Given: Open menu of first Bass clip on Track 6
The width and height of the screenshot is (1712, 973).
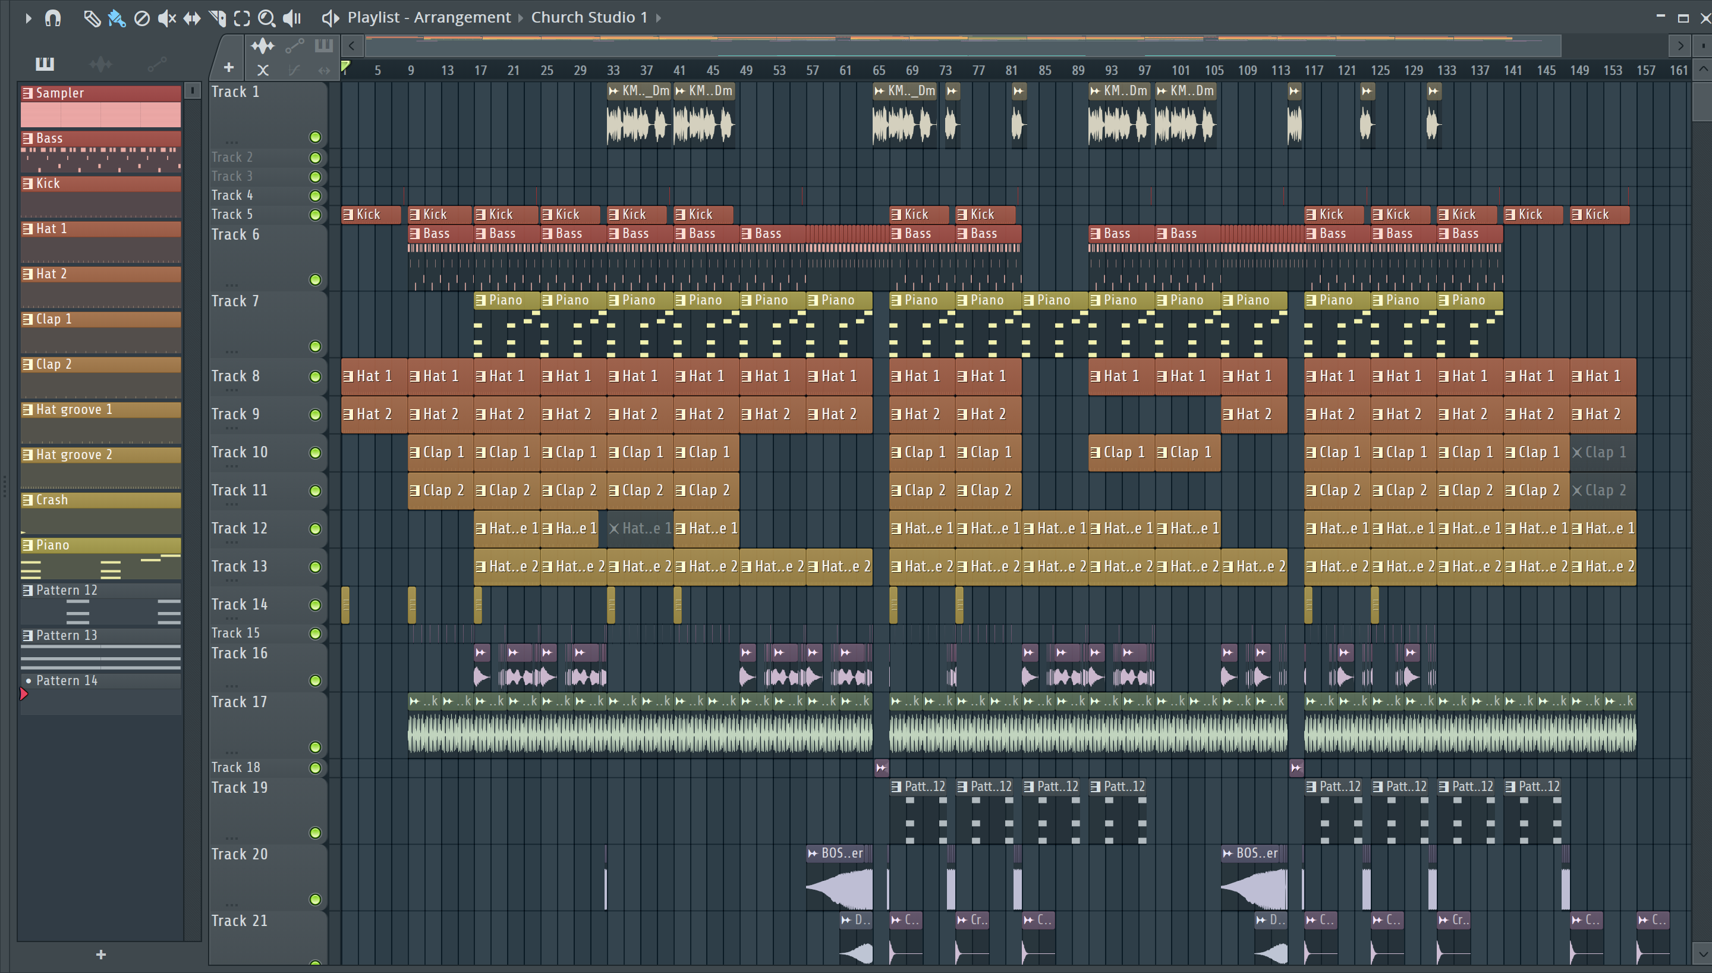Looking at the screenshot, I should point(415,234).
